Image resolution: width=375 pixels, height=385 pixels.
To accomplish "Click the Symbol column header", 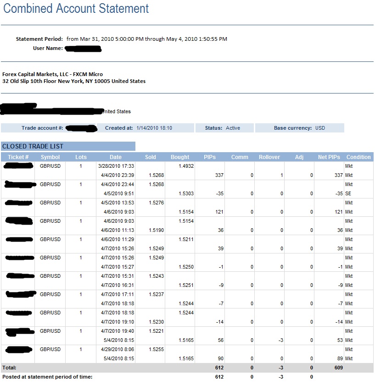I will (50, 157).
